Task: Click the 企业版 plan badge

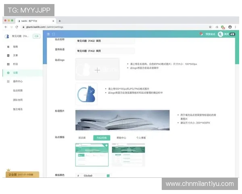Action: click(22, 175)
